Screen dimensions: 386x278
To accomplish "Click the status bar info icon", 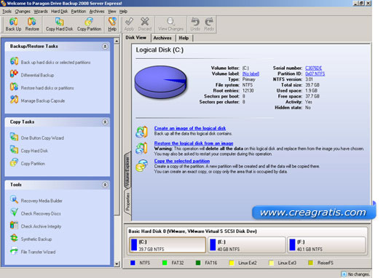I will [344, 274].
